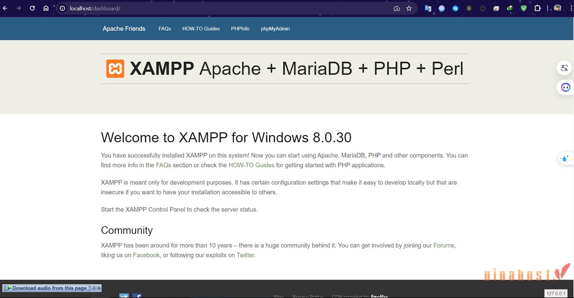Open the browser three-dot menu
This screenshot has height=298, width=574.
pyautogui.click(x=571, y=8)
